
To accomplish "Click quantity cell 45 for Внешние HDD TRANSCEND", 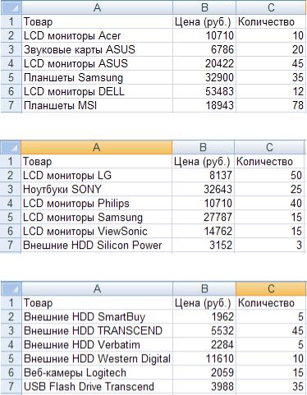I will (x=271, y=331).
